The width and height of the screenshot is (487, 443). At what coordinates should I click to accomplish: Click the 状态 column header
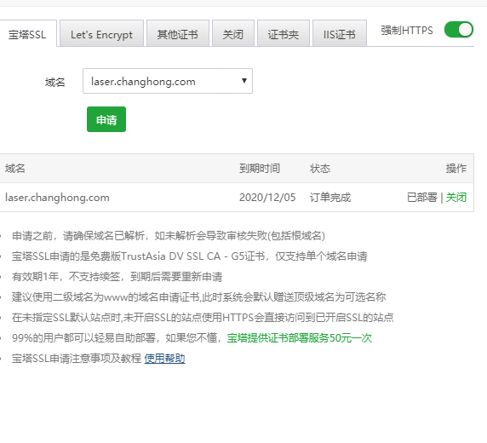pos(320,168)
